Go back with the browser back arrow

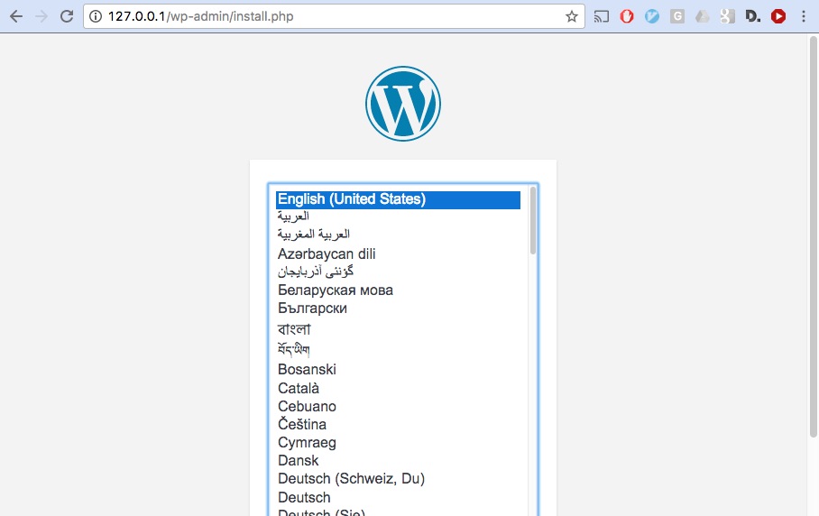(16, 17)
